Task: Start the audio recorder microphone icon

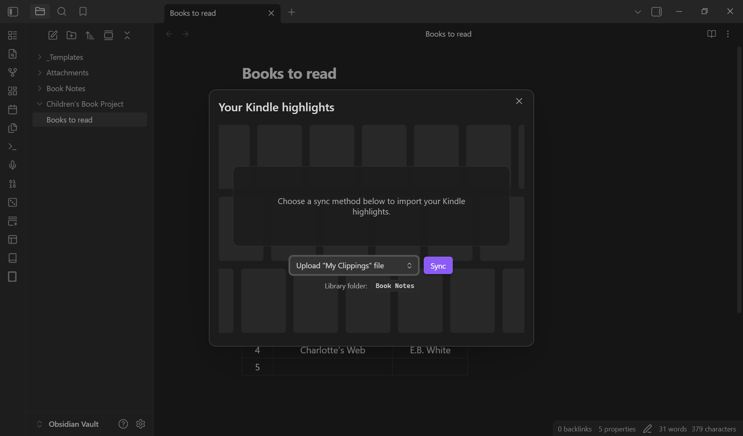Action: point(13,165)
